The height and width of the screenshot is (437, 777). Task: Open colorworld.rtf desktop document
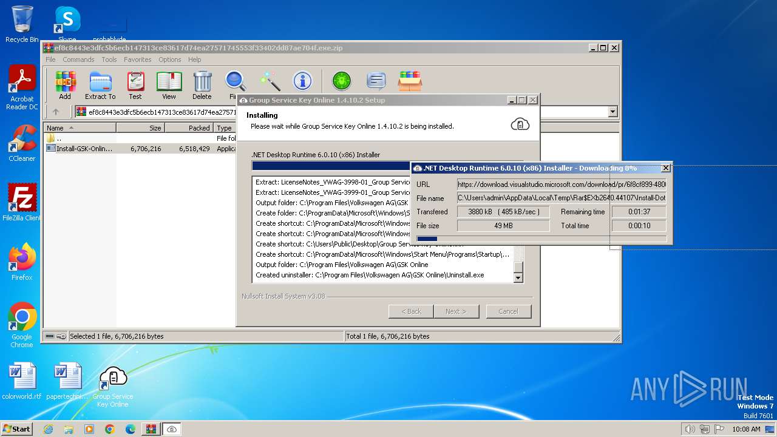click(x=22, y=381)
